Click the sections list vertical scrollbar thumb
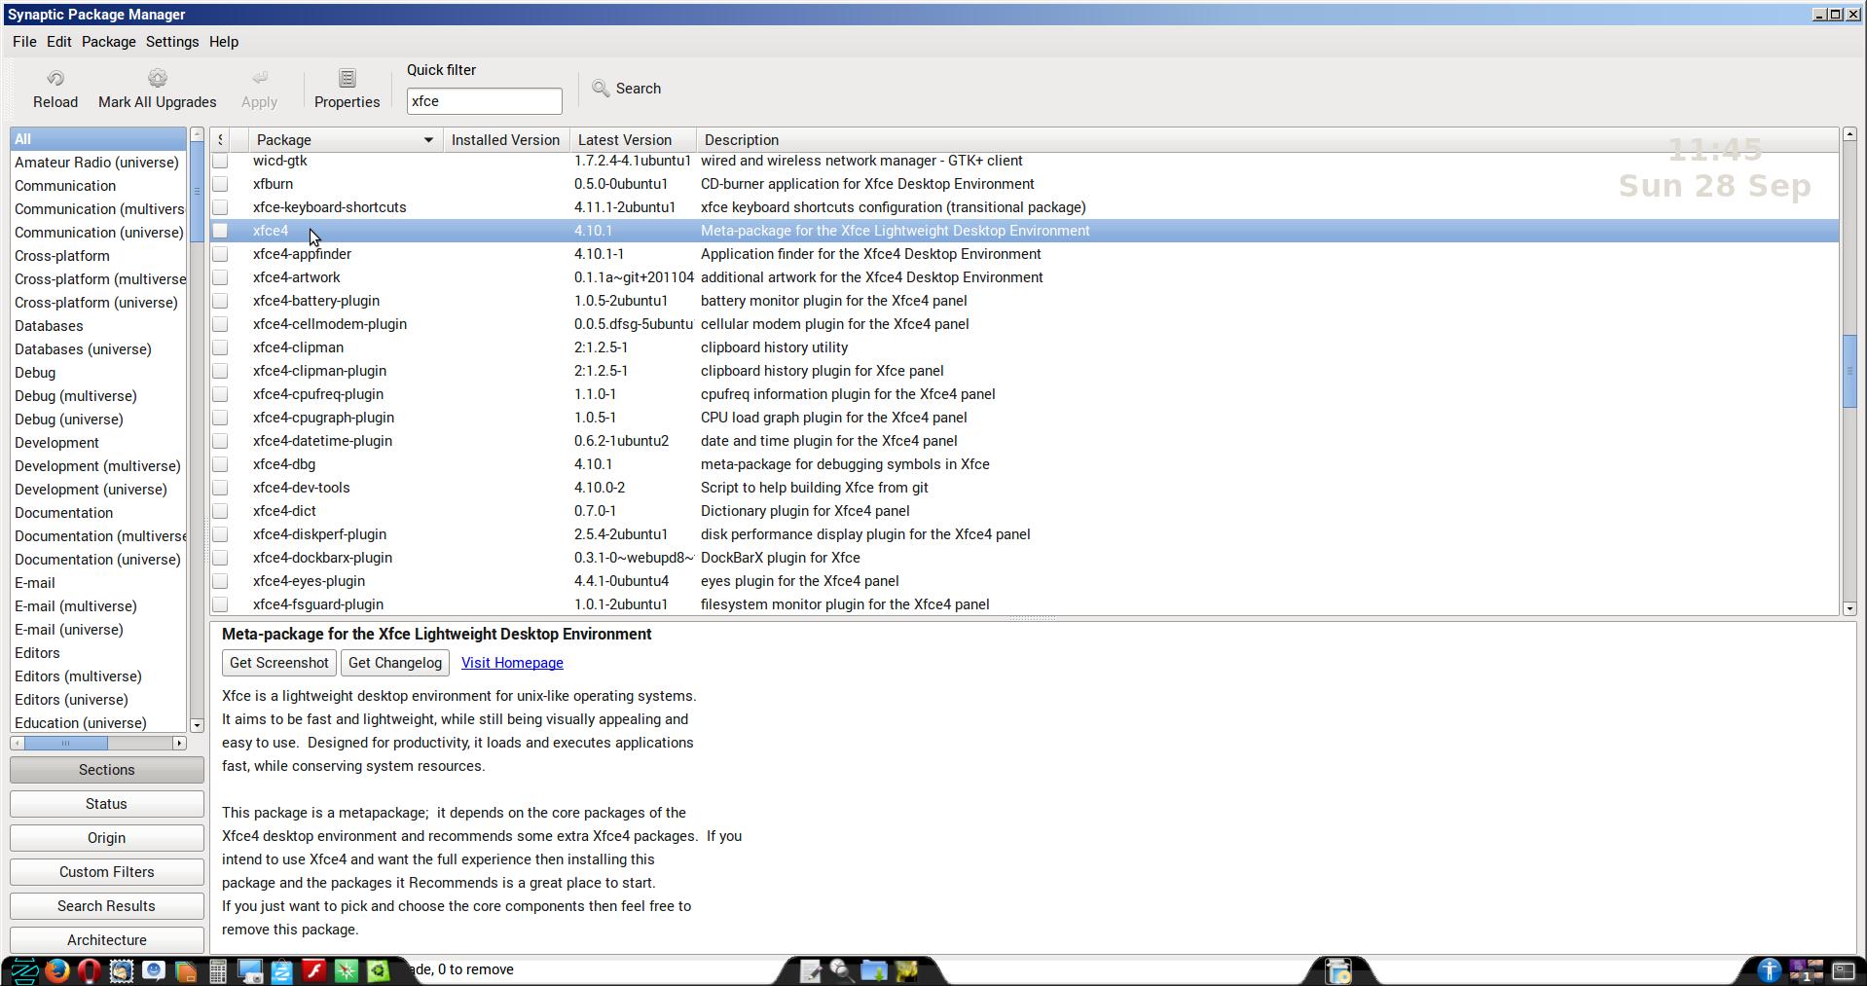 197,191
